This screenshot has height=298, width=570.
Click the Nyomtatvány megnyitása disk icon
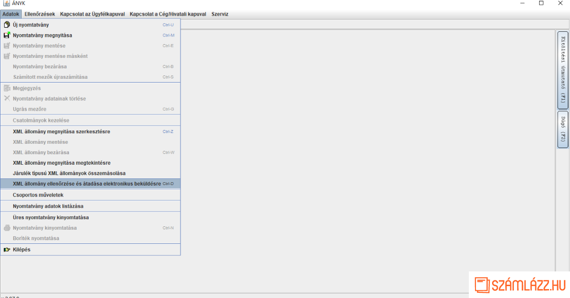(7, 35)
